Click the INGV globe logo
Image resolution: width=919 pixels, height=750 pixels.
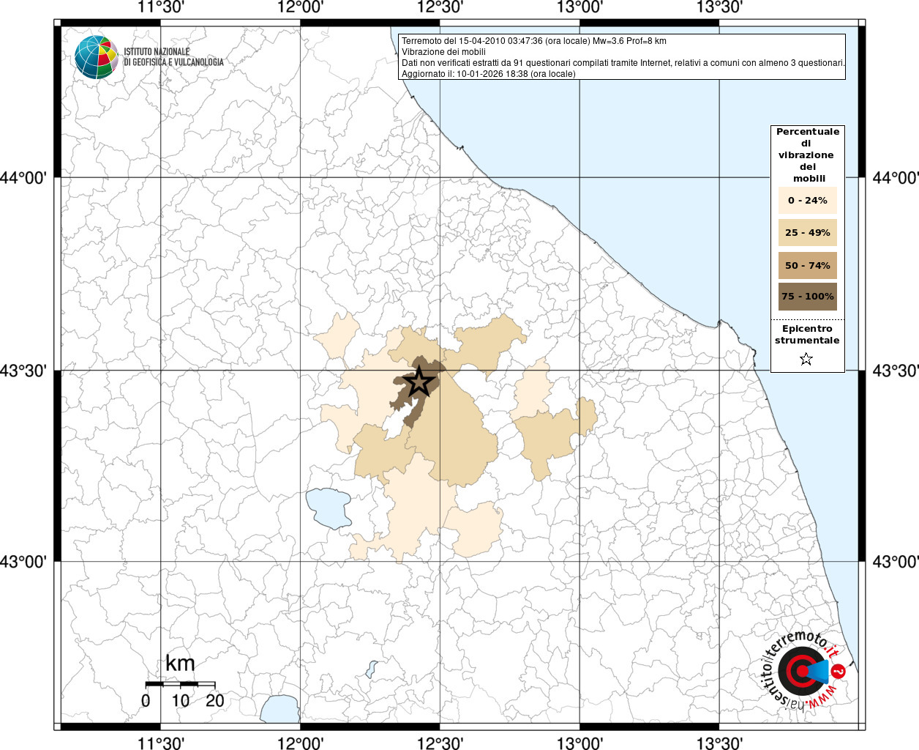[97, 56]
